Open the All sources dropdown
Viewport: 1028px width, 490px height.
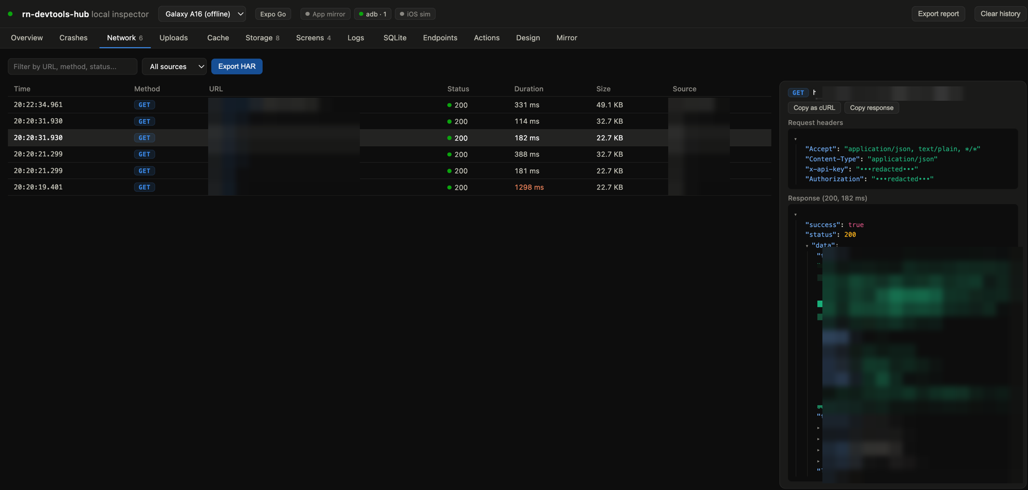click(174, 66)
